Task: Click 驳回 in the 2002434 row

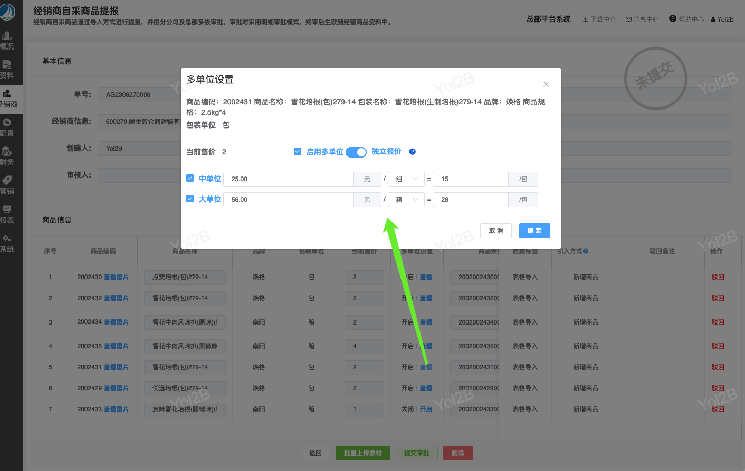Action: coord(718,322)
